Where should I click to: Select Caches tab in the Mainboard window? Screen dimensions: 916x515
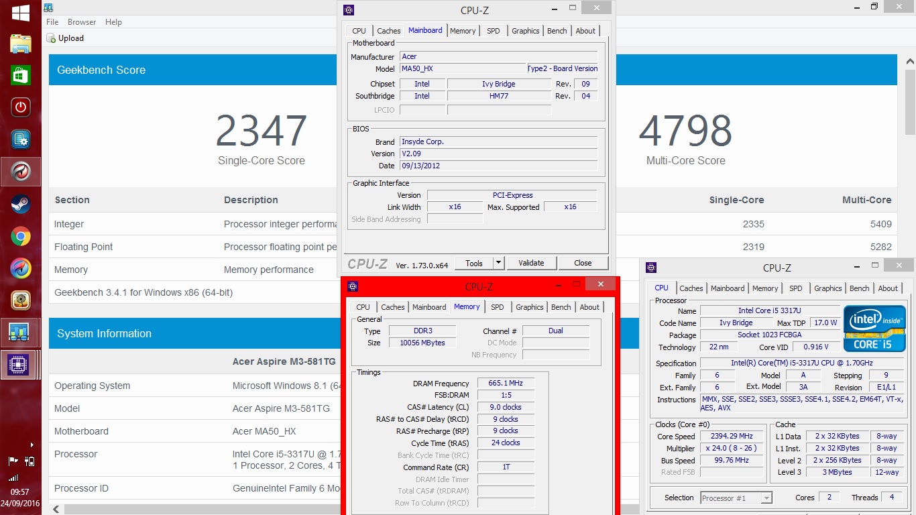point(388,31)
